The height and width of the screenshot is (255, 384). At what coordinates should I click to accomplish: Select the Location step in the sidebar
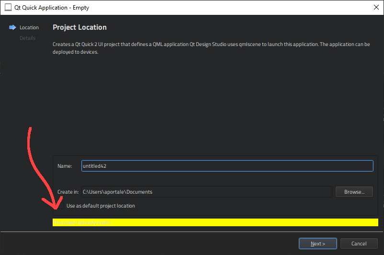pos(29,27)
